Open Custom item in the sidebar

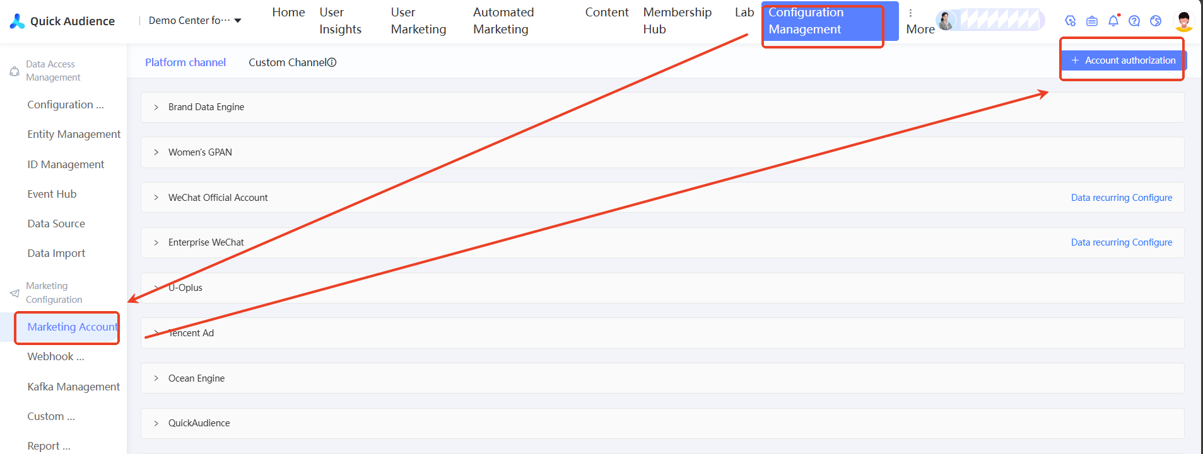point(51,416)
